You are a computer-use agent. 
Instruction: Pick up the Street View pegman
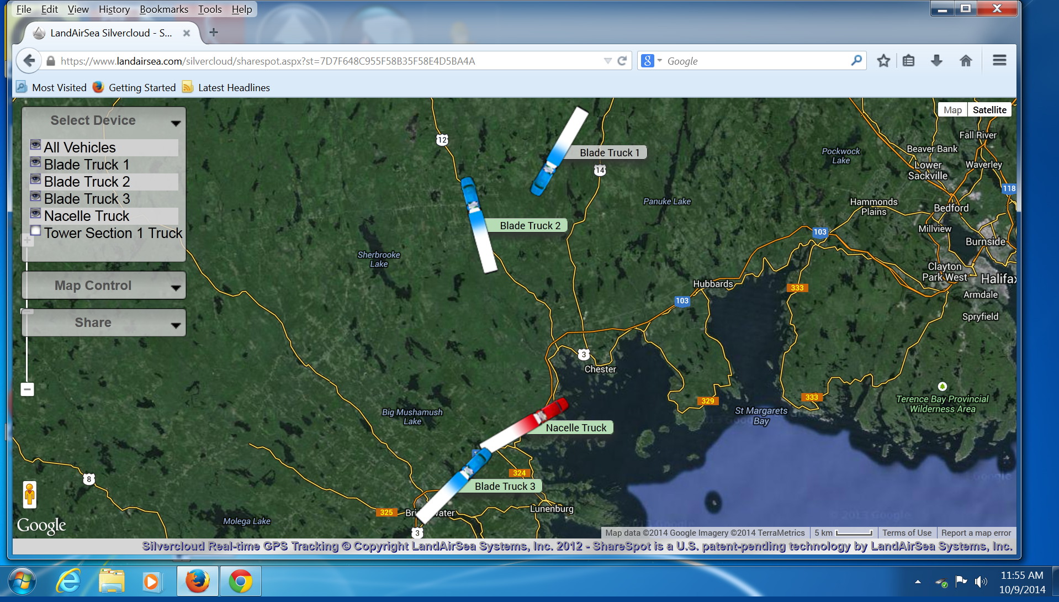tap(30, 494)
